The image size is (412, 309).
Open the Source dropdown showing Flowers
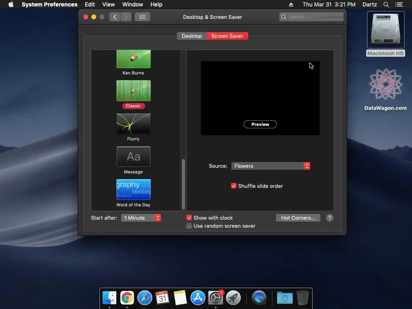[x=271, y=166]
